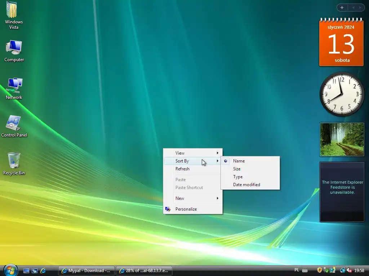The height and width of the screenshot is (276, 369).
Task: Click the calendar gadget showing 13
Action: [341, 42]
